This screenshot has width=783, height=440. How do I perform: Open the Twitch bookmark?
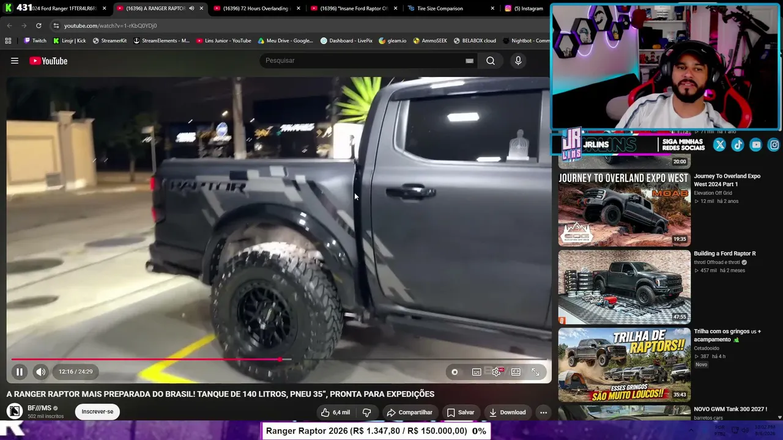[x=35, y=41]
